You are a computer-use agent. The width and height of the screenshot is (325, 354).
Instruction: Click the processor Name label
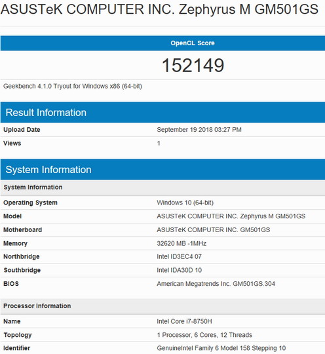[x=12, y=321]
